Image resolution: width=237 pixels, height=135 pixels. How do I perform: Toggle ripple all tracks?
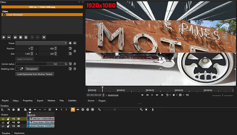[88, 110]
